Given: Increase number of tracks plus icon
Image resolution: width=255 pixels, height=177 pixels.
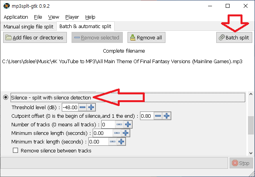Looking at the screenshot, I should [128, 124].
